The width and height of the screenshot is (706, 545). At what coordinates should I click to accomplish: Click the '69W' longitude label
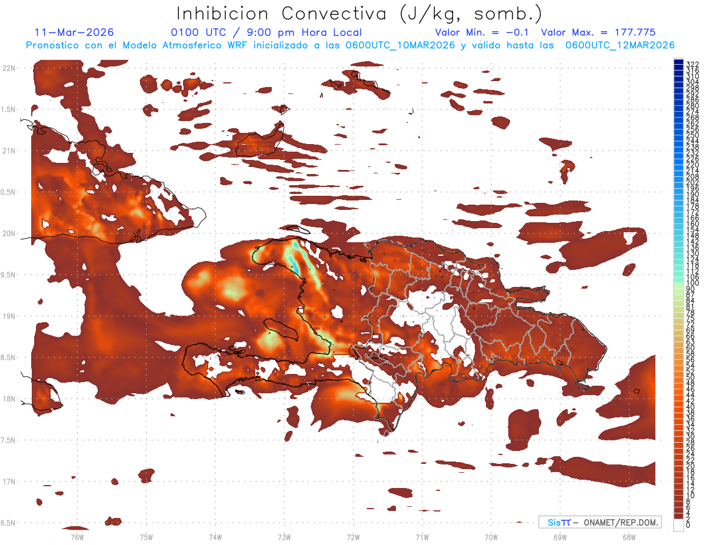tap(560, 537)
